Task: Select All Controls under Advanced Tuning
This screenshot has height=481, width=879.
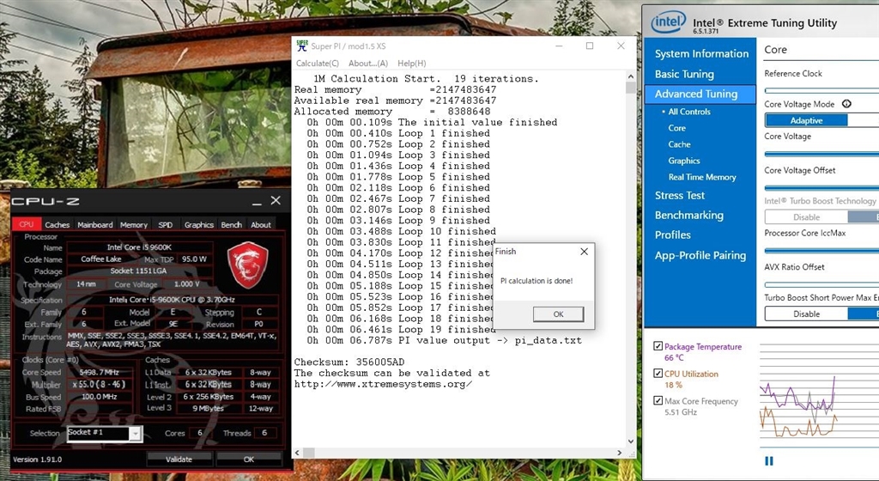Action: pos(689,112)
